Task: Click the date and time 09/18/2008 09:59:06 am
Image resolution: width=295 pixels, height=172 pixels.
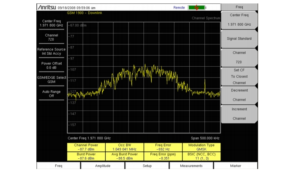Action: click(x=77, y=8)
